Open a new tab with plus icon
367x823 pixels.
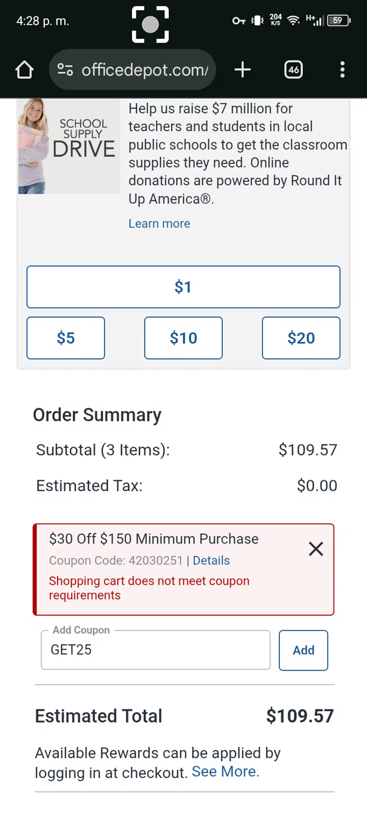242,70
